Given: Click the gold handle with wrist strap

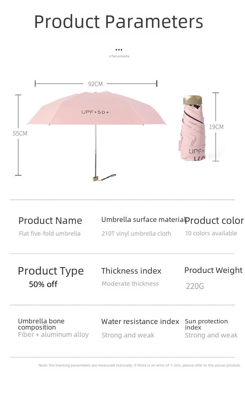Looking at the screenshot, I should click(x=104, y=178).
